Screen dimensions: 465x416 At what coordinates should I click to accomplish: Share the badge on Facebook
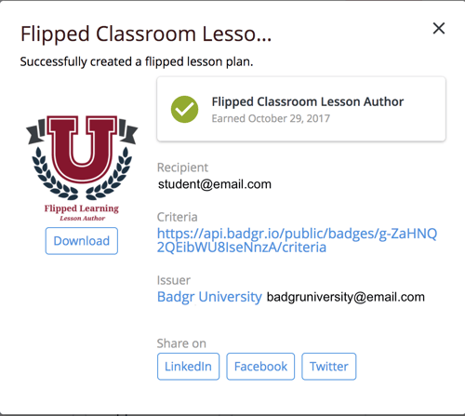[x=260, y=367]
